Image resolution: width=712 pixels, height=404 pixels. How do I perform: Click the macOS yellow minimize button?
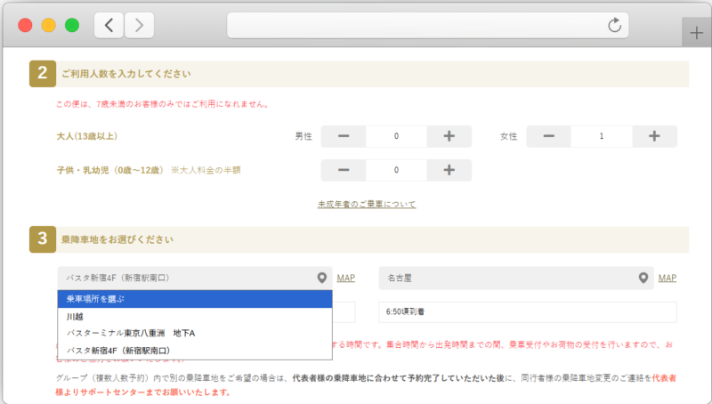point(49,26)
